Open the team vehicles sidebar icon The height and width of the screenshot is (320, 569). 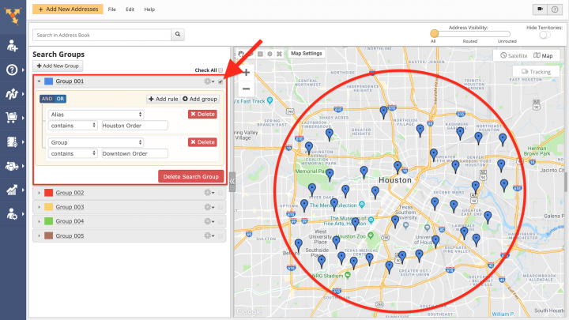point(12,166)
